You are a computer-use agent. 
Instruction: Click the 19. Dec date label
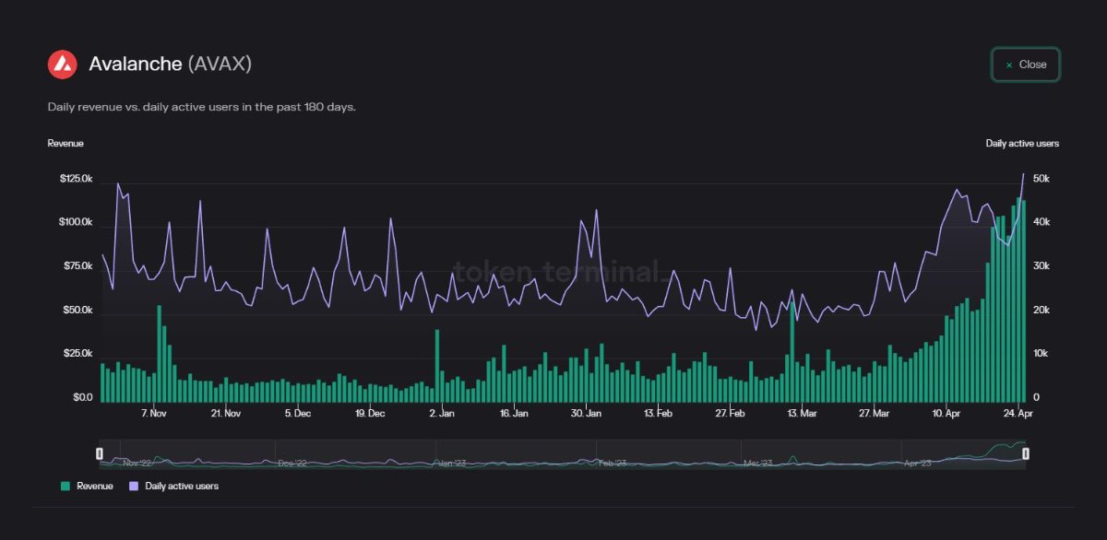pos(370,415)
